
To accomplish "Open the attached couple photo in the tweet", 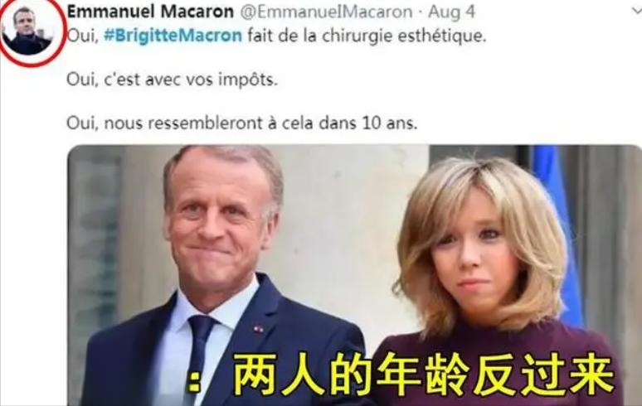I will 354,275.
